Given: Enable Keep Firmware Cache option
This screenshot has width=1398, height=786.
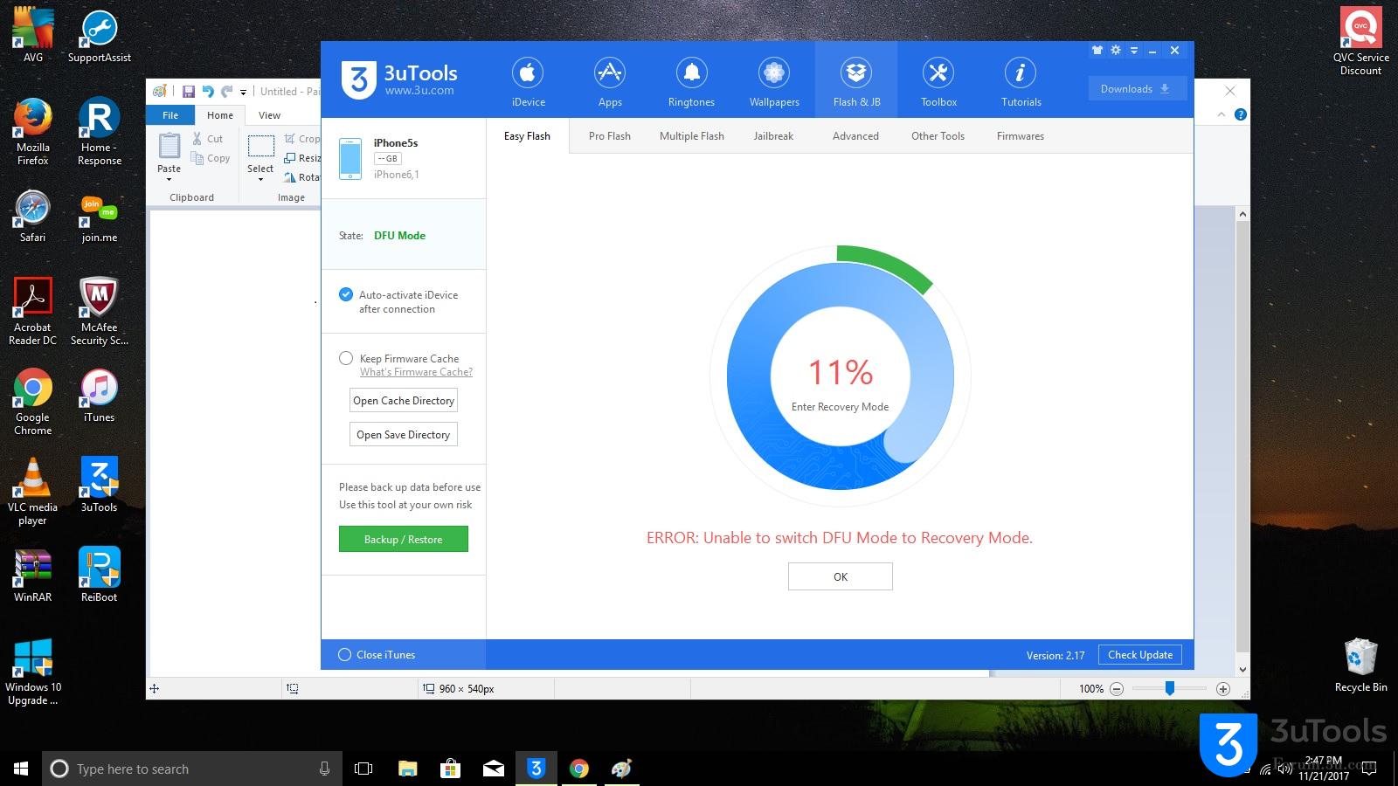Looking at the screenshot, I should tap(346, 358).
